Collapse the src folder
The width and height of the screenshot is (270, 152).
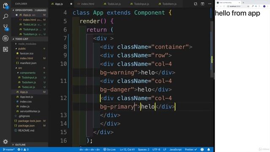coord(20,68)
